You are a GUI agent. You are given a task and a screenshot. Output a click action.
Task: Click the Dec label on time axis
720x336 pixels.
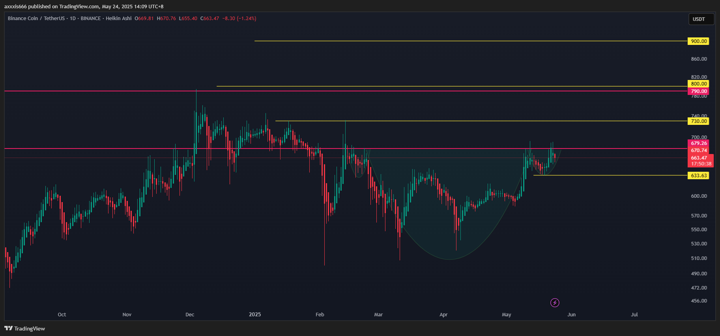click(x=190, y=314)
